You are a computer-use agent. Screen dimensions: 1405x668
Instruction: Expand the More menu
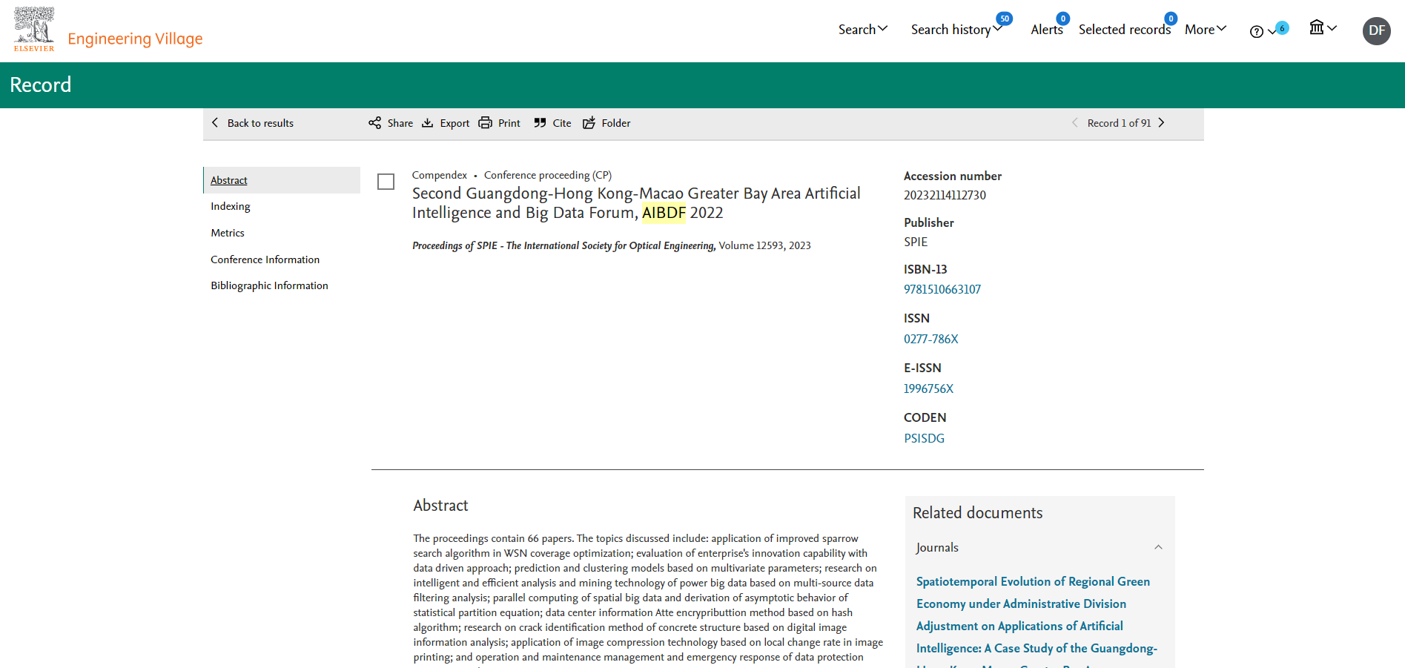(x=1206, y=30)
